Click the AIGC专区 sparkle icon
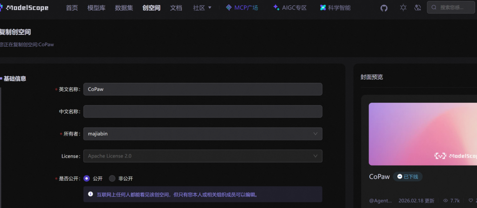Screen dimensions: 477x208 (276, 8)
